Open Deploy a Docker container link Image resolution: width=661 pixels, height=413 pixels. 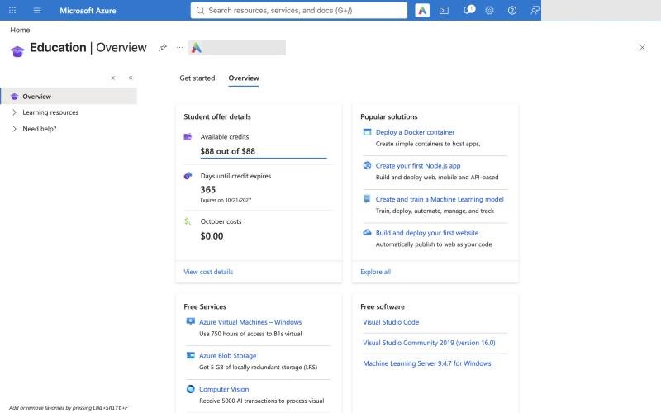416,132
